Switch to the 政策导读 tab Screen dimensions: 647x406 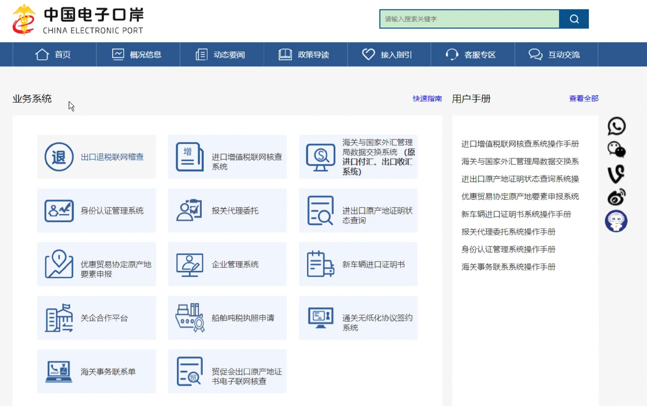(305, 55)
